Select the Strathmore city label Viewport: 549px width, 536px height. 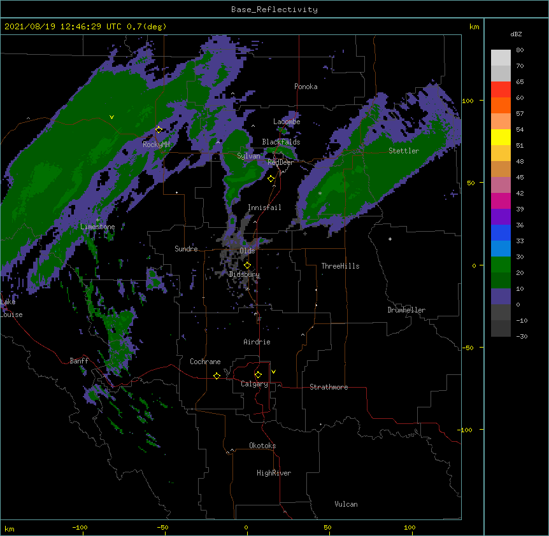[329, 387]
